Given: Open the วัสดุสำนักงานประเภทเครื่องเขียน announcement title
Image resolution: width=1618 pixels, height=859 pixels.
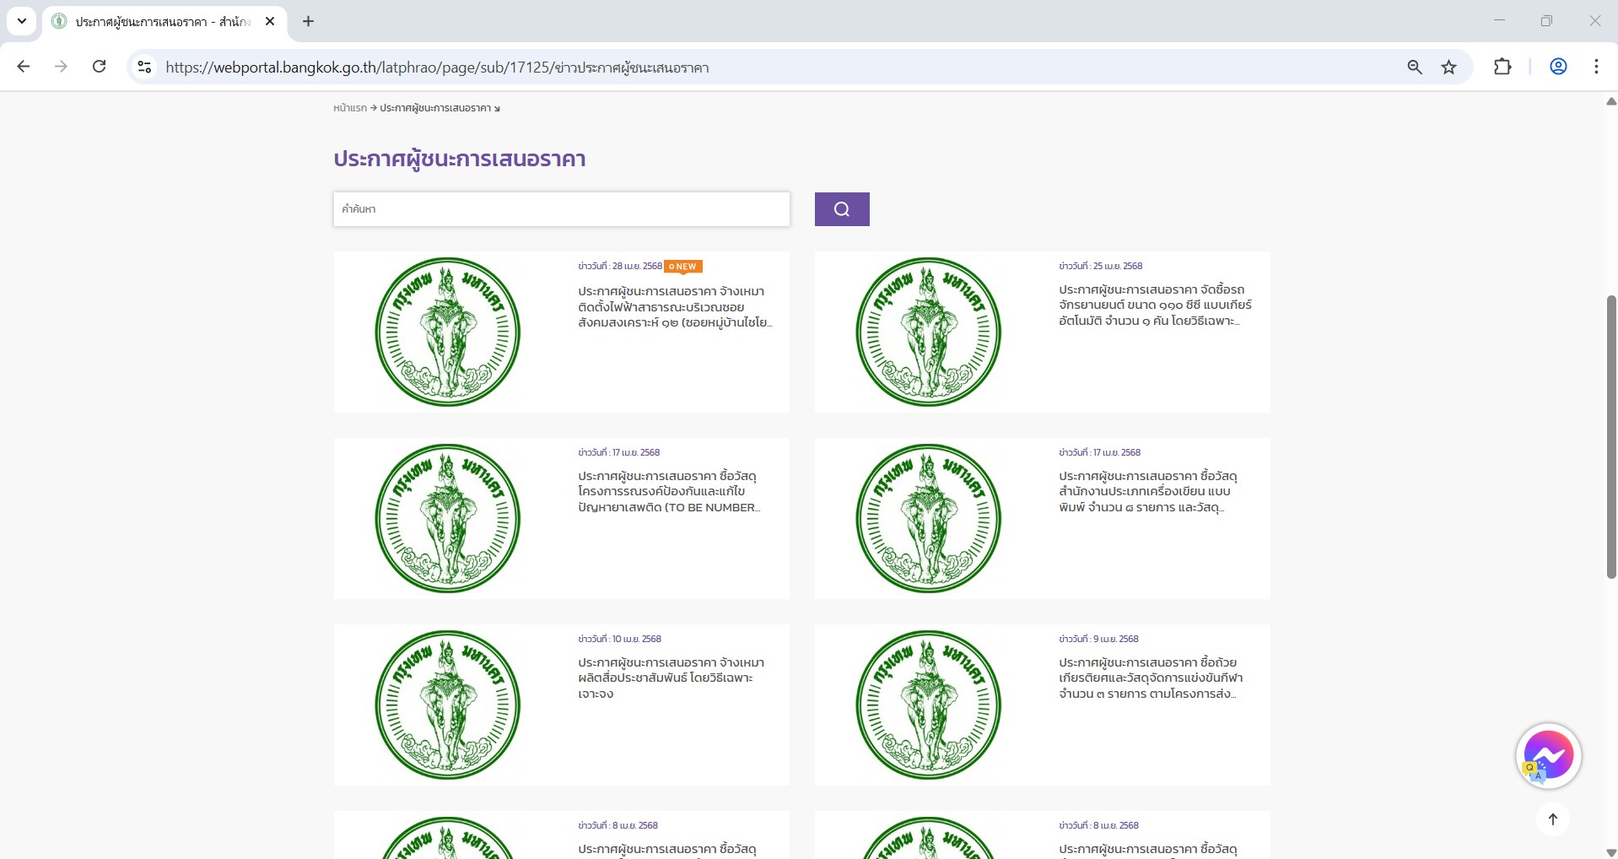Looking at the screenshot, I should point(1148,491).
